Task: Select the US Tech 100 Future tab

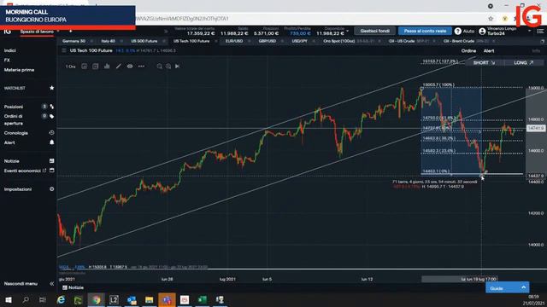Action: tap(191, 41)
